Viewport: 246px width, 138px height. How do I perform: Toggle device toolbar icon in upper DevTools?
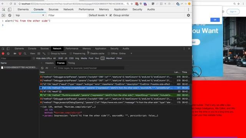(x=9, y=10)
